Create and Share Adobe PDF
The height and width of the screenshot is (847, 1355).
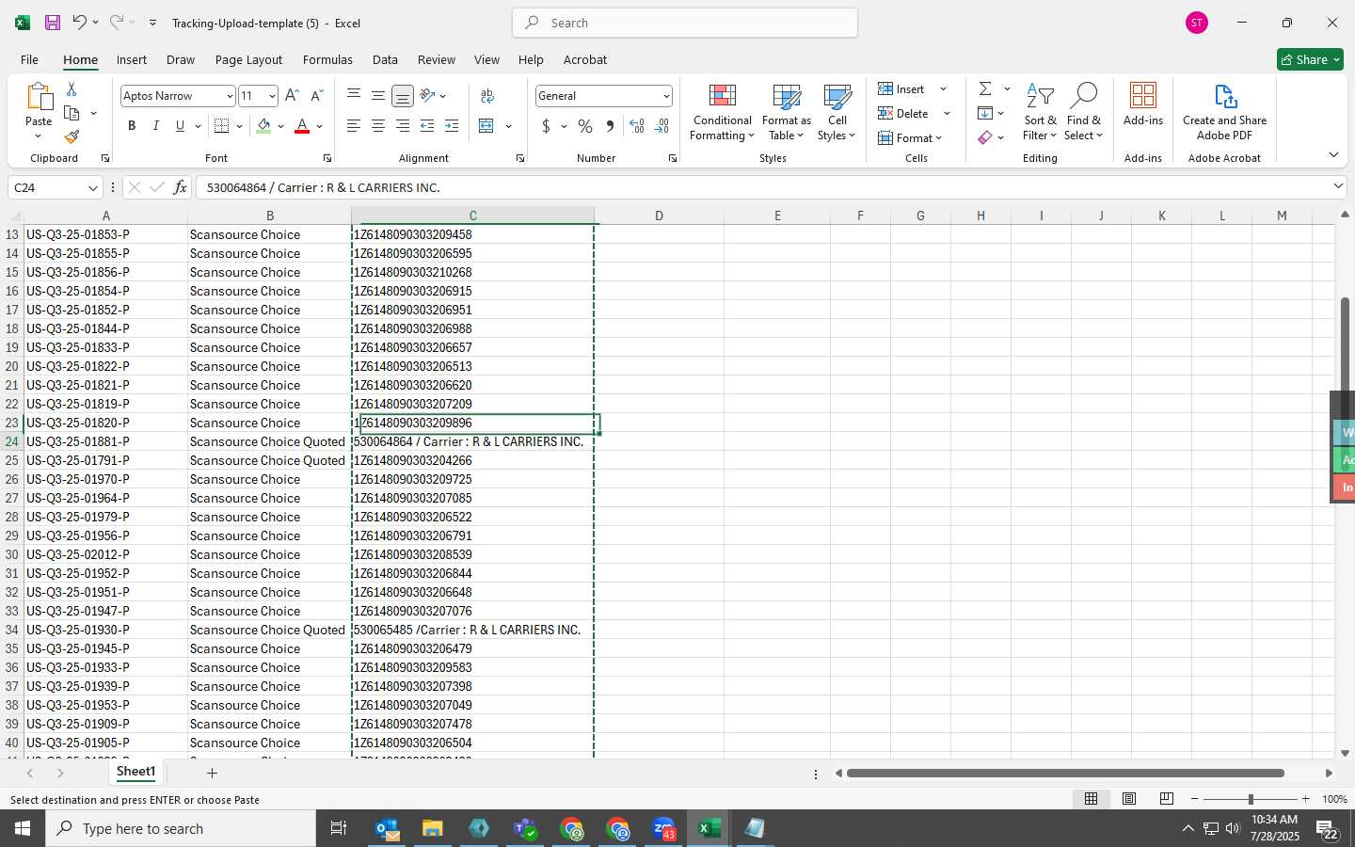point(1224,113)
